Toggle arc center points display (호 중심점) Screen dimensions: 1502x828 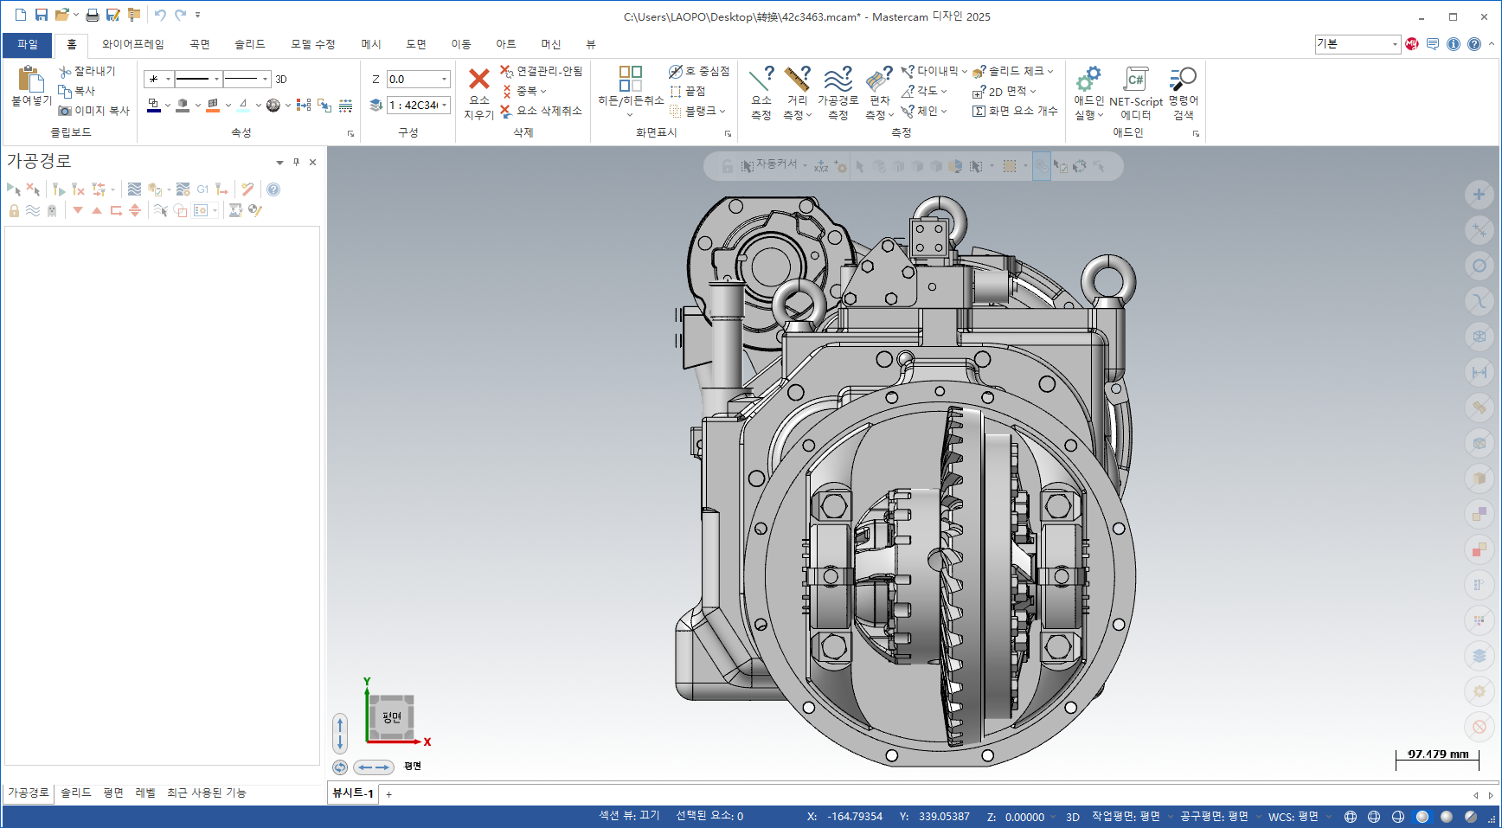click(x=699, y=71)
